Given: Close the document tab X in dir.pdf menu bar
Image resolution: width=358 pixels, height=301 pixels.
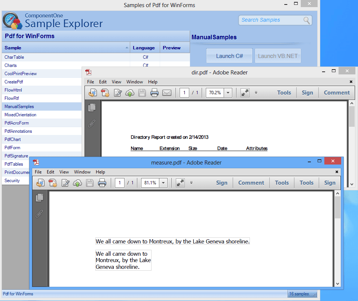Looking at the screenshot, I should [351, 82].
